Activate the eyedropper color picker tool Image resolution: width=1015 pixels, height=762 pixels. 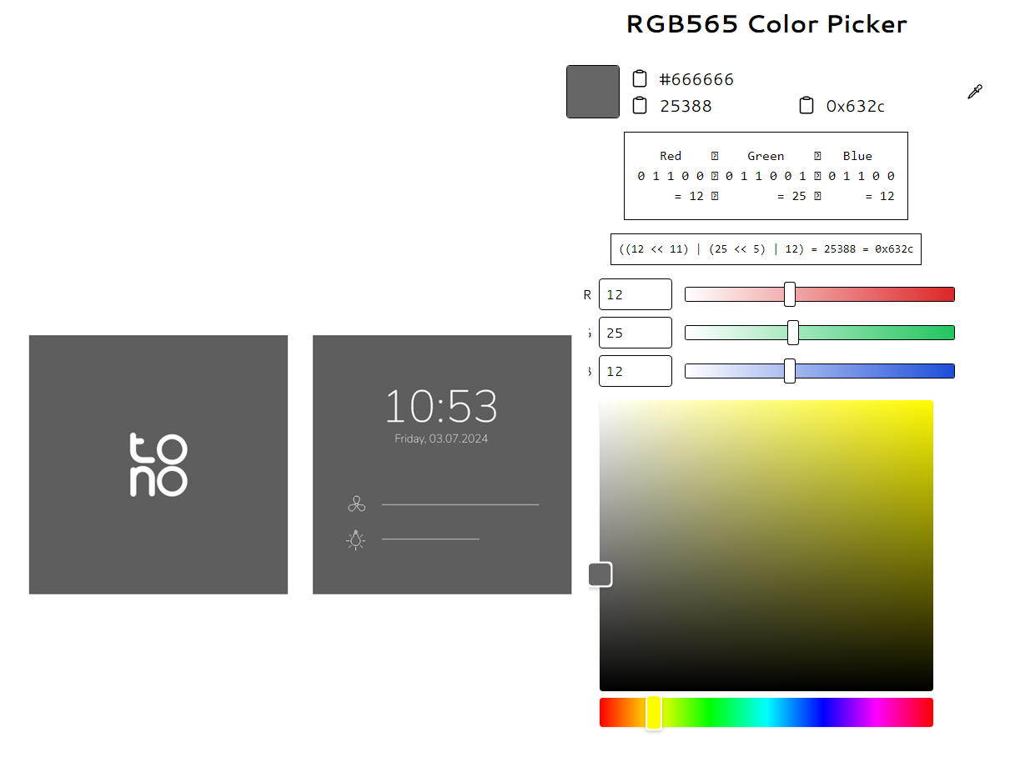974,93
